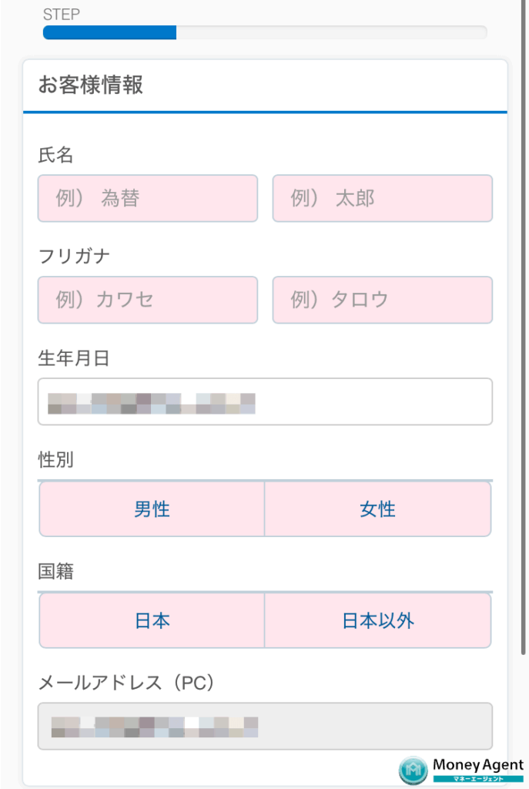The height and width of the screenshot is (789, 529).
Task: Click the メールアドレス（PC） email field
Action: pos(265,726)
